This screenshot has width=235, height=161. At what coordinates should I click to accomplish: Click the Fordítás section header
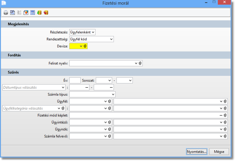(x=116, y=55)
